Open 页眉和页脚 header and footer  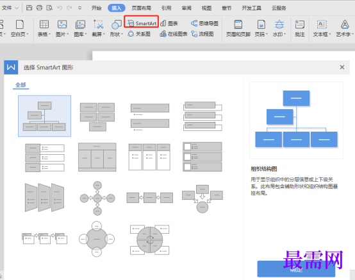click(238, 28)
